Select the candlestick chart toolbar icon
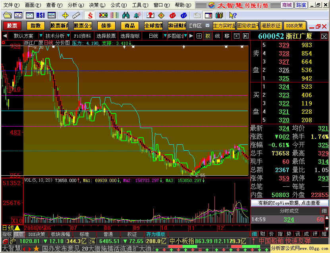 (29, 15)
